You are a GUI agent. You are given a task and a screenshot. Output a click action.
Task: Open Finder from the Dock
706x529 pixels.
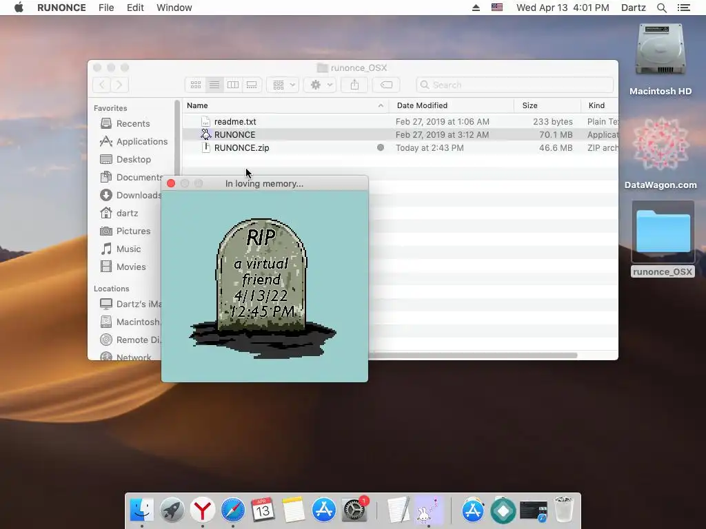[141, 510]
